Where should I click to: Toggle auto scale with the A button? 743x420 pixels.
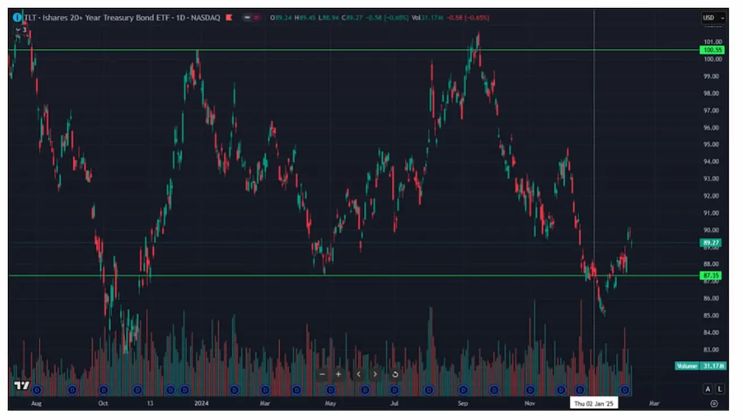tap(707, 389)
